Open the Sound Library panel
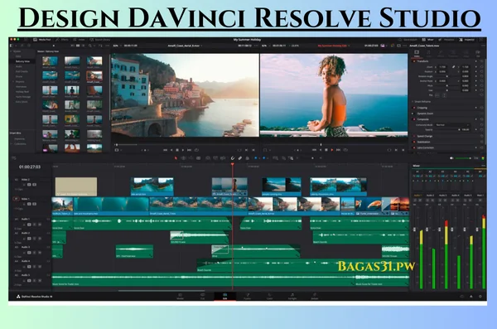497x329 pixels. [100, 40]
